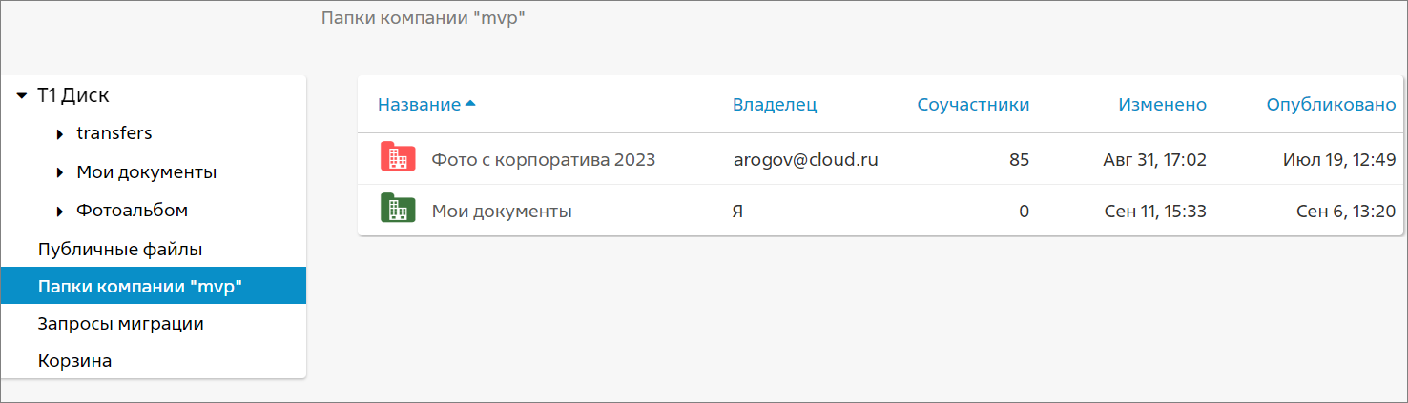This screenshot has width=1408, height=403.
Task: Open Публичные файлы section
Action: tap(120, 250)
